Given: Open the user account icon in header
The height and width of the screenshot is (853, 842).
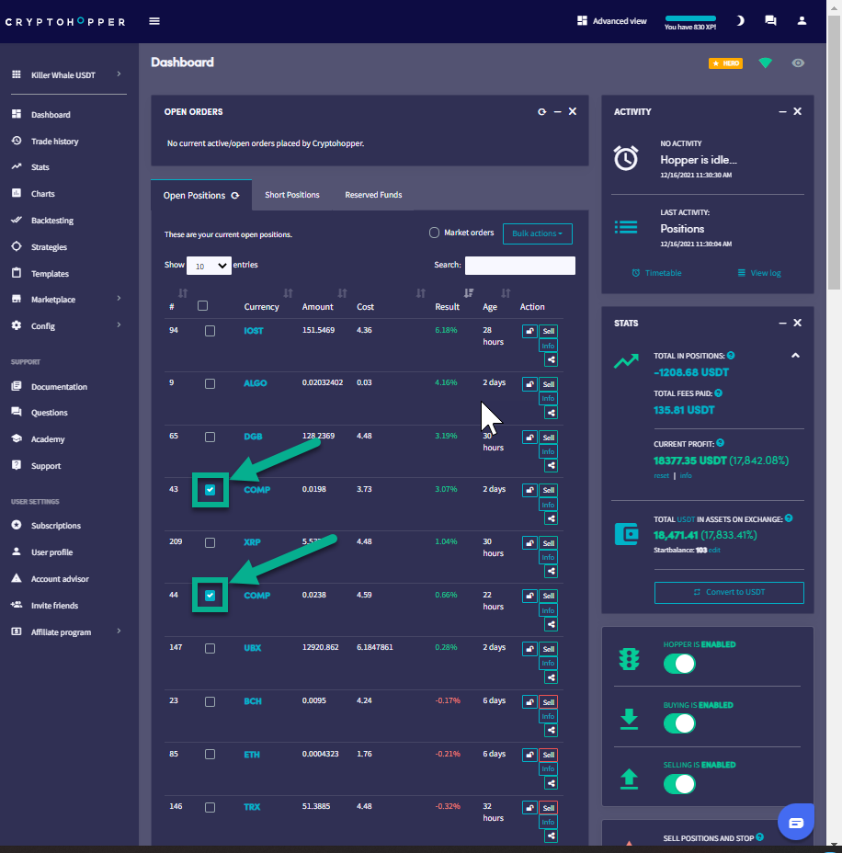Looking at the screenshot, I should [802, 21].
